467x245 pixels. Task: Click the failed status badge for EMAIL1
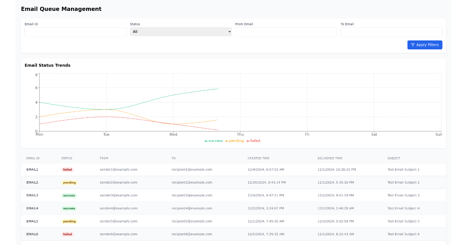click(67, 169)
